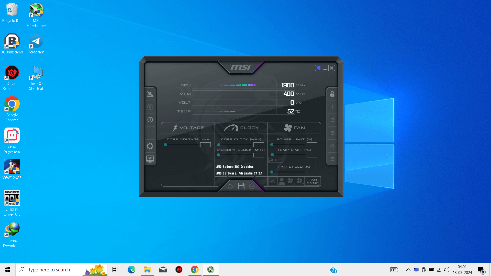Image resolution: width=491 pixels, height=276 pixels.
Task: Click the AMD Radeon(TM) Graphics label
Action: pyautogui.click(x=235, y=167)
